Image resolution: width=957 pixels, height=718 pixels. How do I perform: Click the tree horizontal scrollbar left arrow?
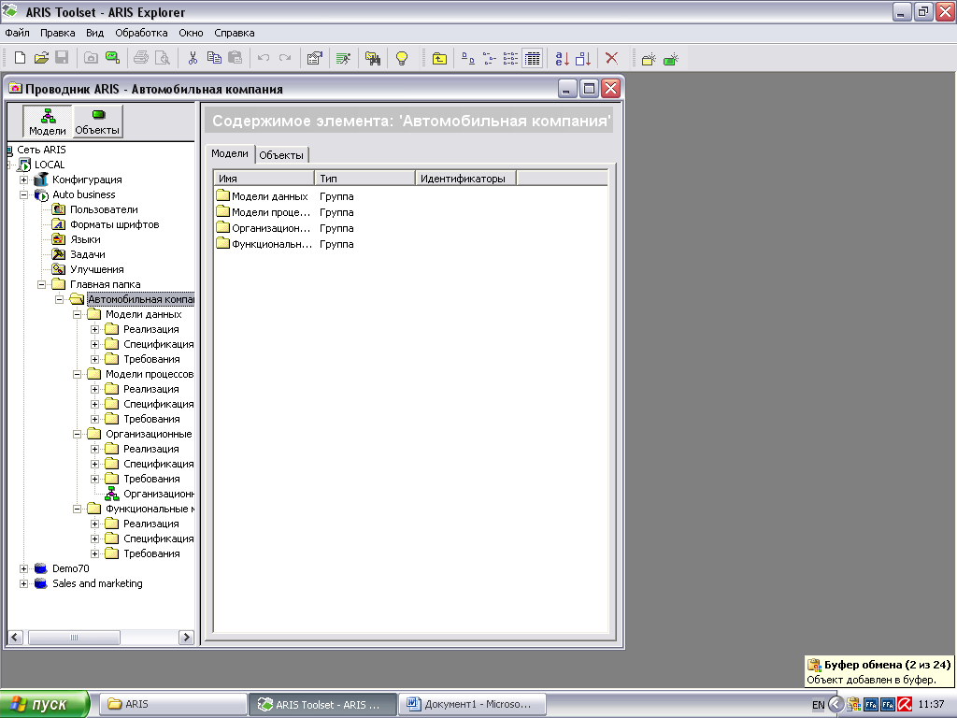[15, 638]
